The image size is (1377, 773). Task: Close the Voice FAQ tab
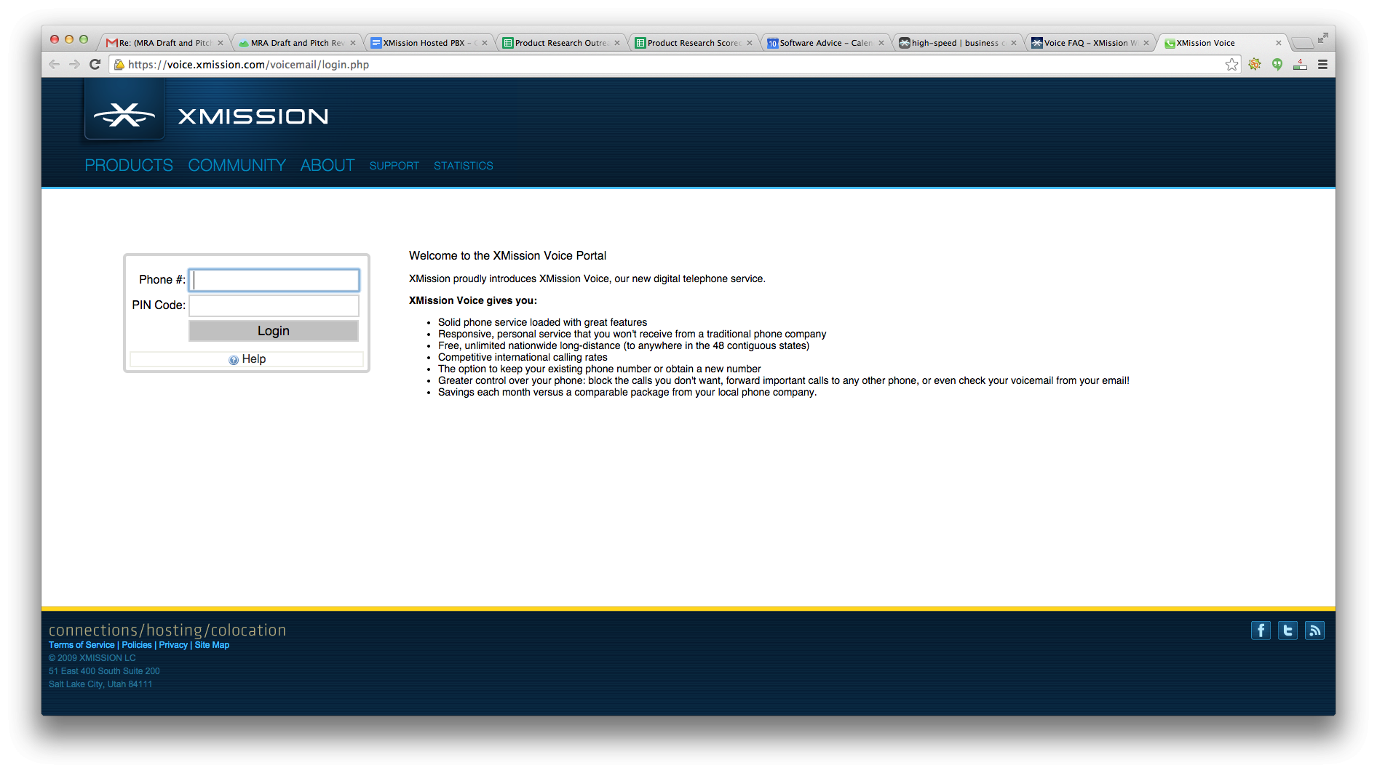pyautogui.click(x=1146, y=43)
